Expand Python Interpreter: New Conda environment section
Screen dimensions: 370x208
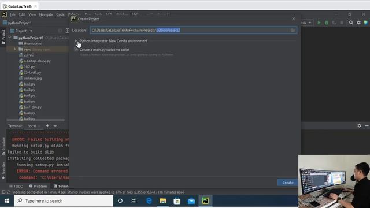pyautogui.click(x=76, y=41)
